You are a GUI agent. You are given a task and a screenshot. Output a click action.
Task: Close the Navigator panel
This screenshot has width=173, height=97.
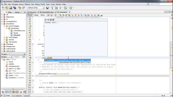click(x=9, y=54)
